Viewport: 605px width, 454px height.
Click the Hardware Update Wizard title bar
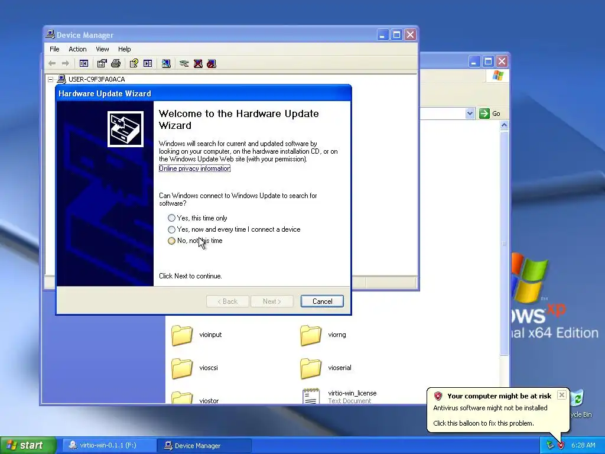[204, 93]
